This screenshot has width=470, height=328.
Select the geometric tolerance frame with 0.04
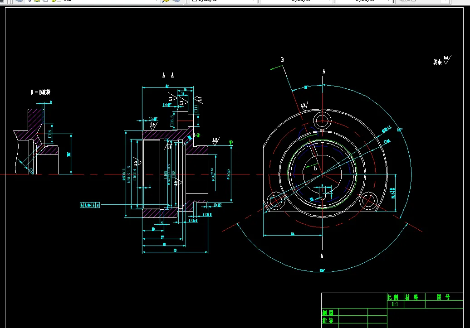(90, 205)
